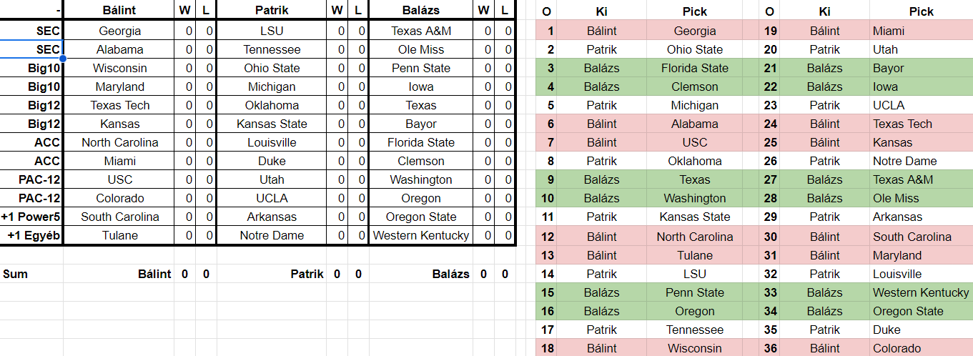Screen dimensions: 973x356
Task: Select Florida State in pick row 3
Action: pyautogui.click(x=694, y=68)
